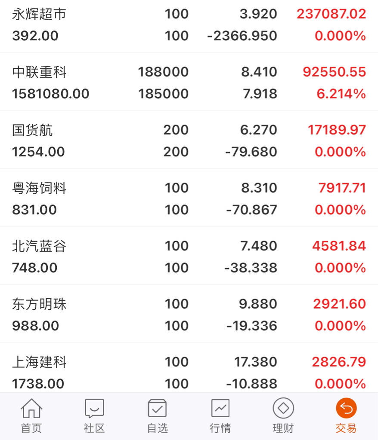Viewport: 378px width, 440px height.
Task: Tap the orange trade icon
Action: click(x=346, y=408)
